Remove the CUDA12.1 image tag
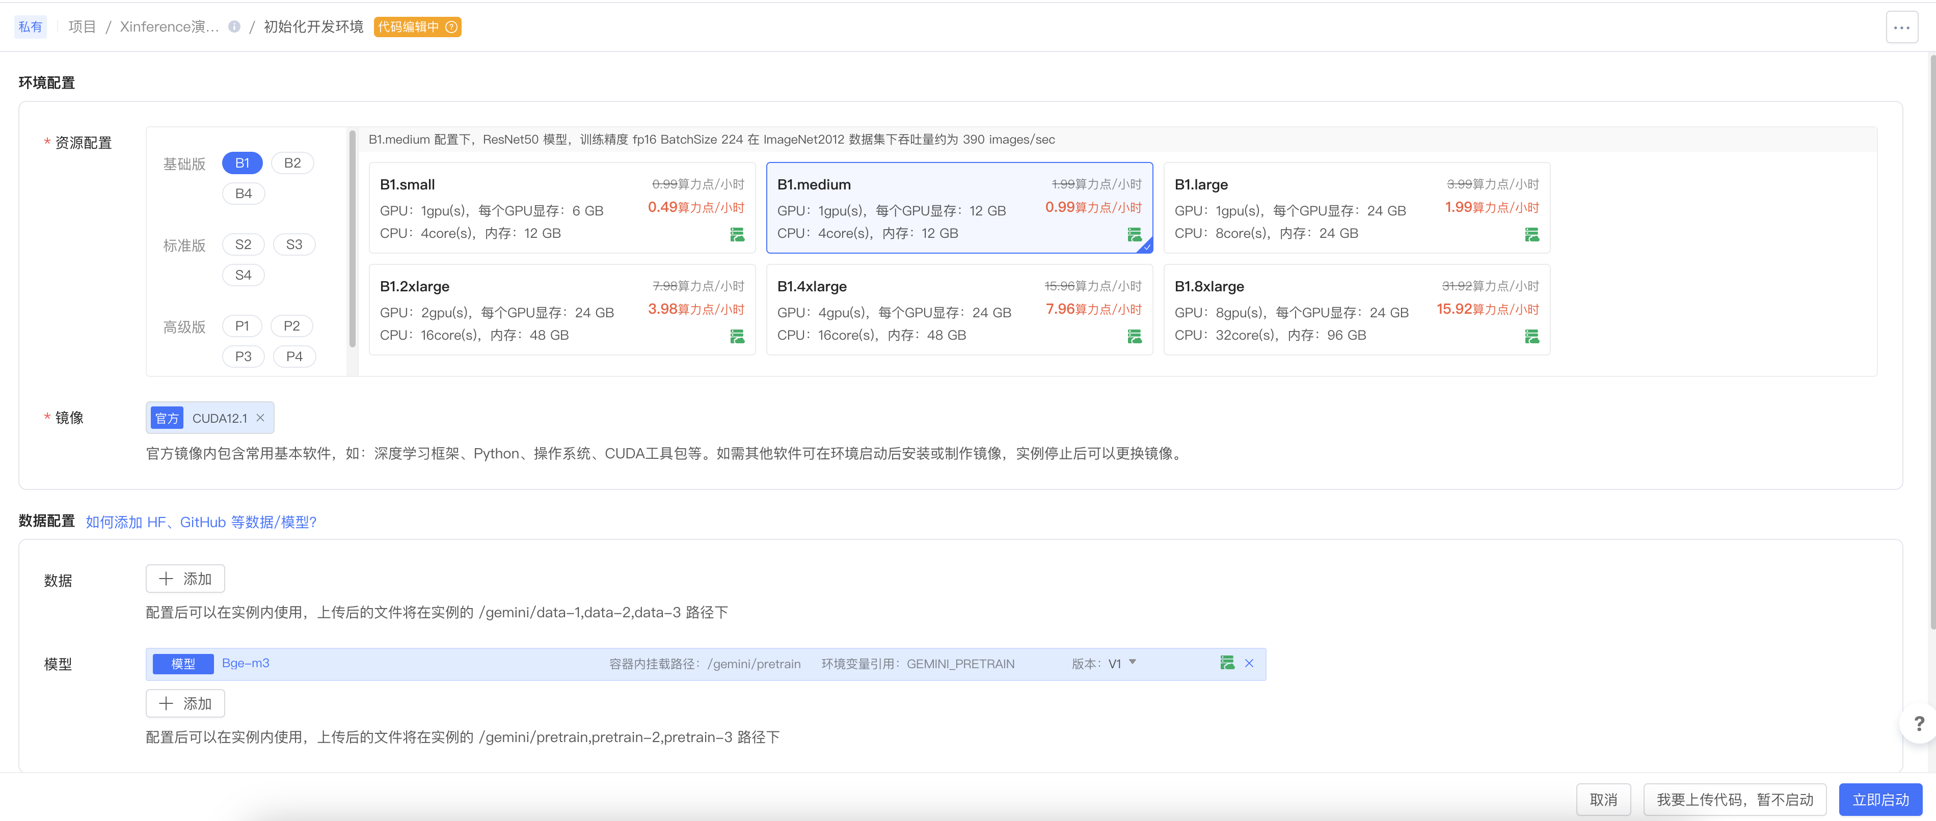 pyautogui.click(x=260, y=418)
